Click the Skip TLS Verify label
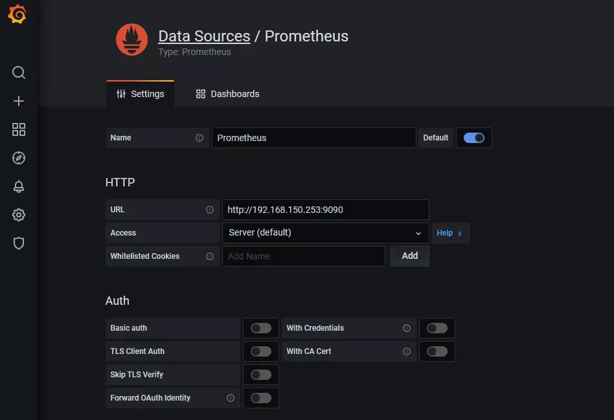The height and width of the screenshot is (420, 614). coord(137,375)
